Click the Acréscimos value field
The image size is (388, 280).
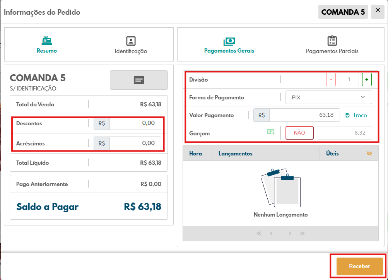click(x=135, y=143)
